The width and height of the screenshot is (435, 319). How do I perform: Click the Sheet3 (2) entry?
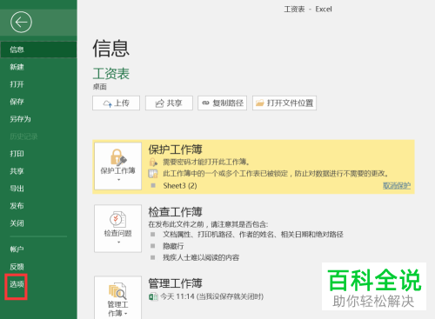pyautogui.click(x=180, y=186)
